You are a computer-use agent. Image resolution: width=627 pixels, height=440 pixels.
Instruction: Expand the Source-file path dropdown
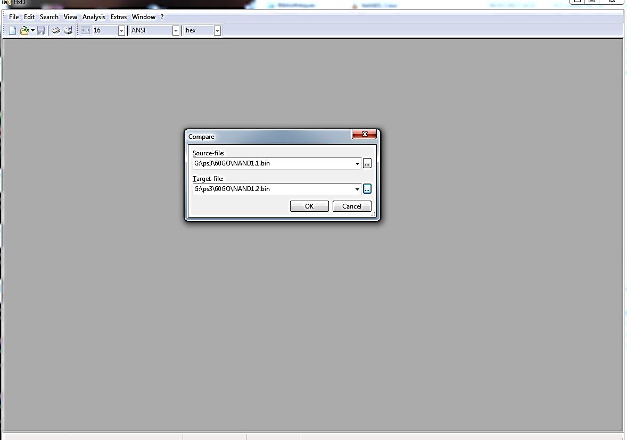click(x=357, y=163)
